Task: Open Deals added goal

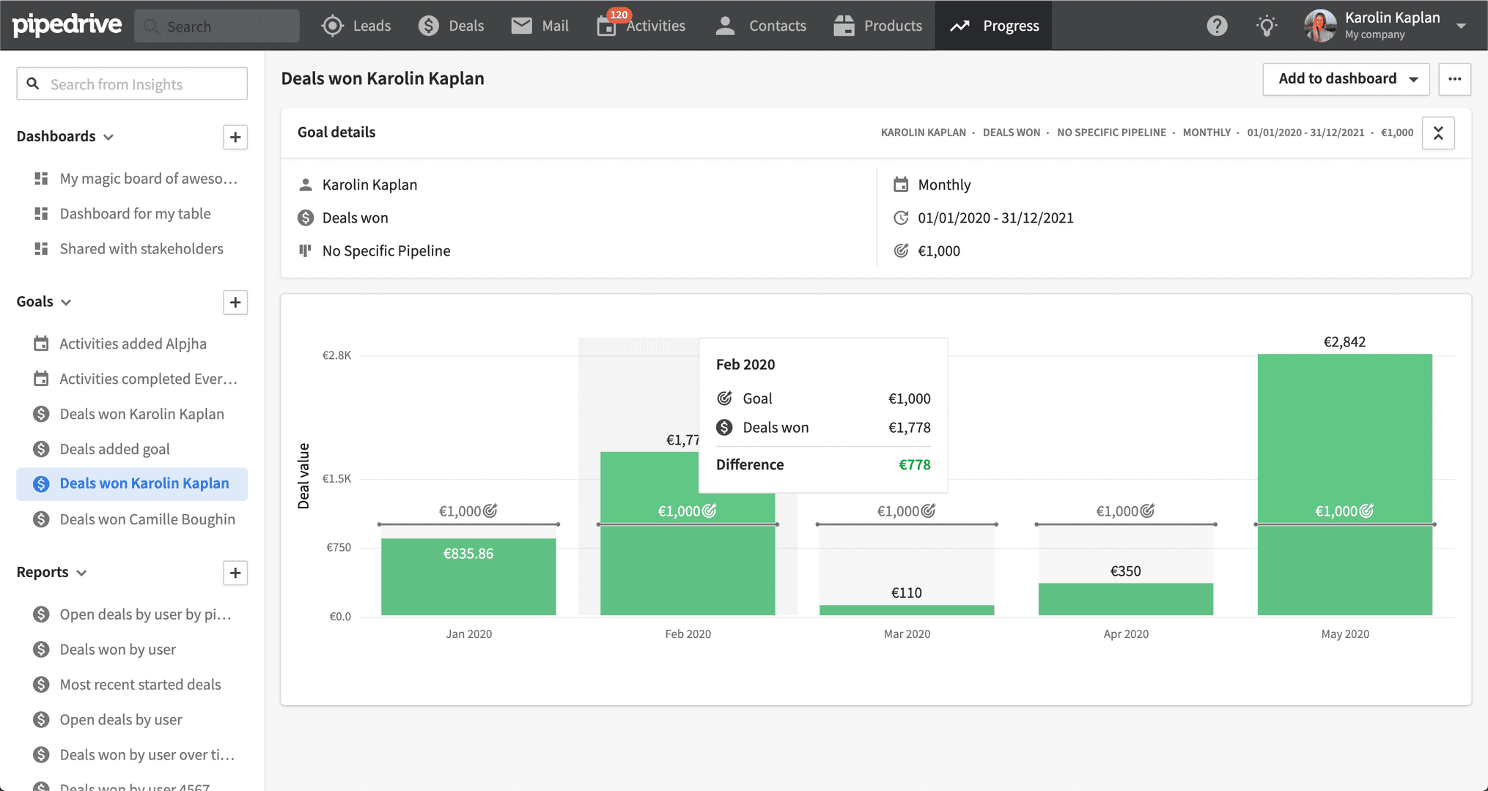Action: pyautogui.click(x=102, y=449)
